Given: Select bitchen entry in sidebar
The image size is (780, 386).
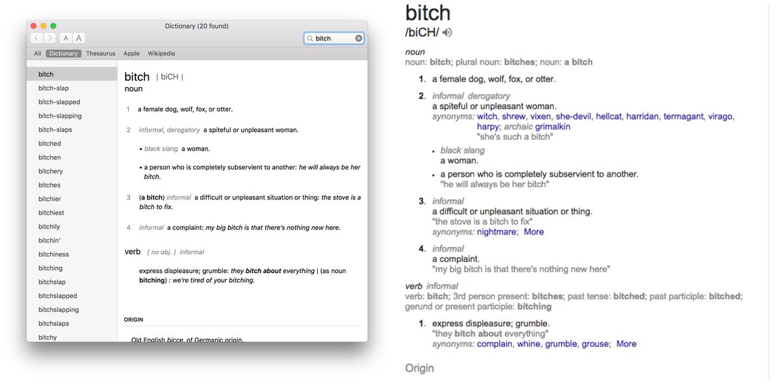Looking at the screenshot, I should coord(49,157).
